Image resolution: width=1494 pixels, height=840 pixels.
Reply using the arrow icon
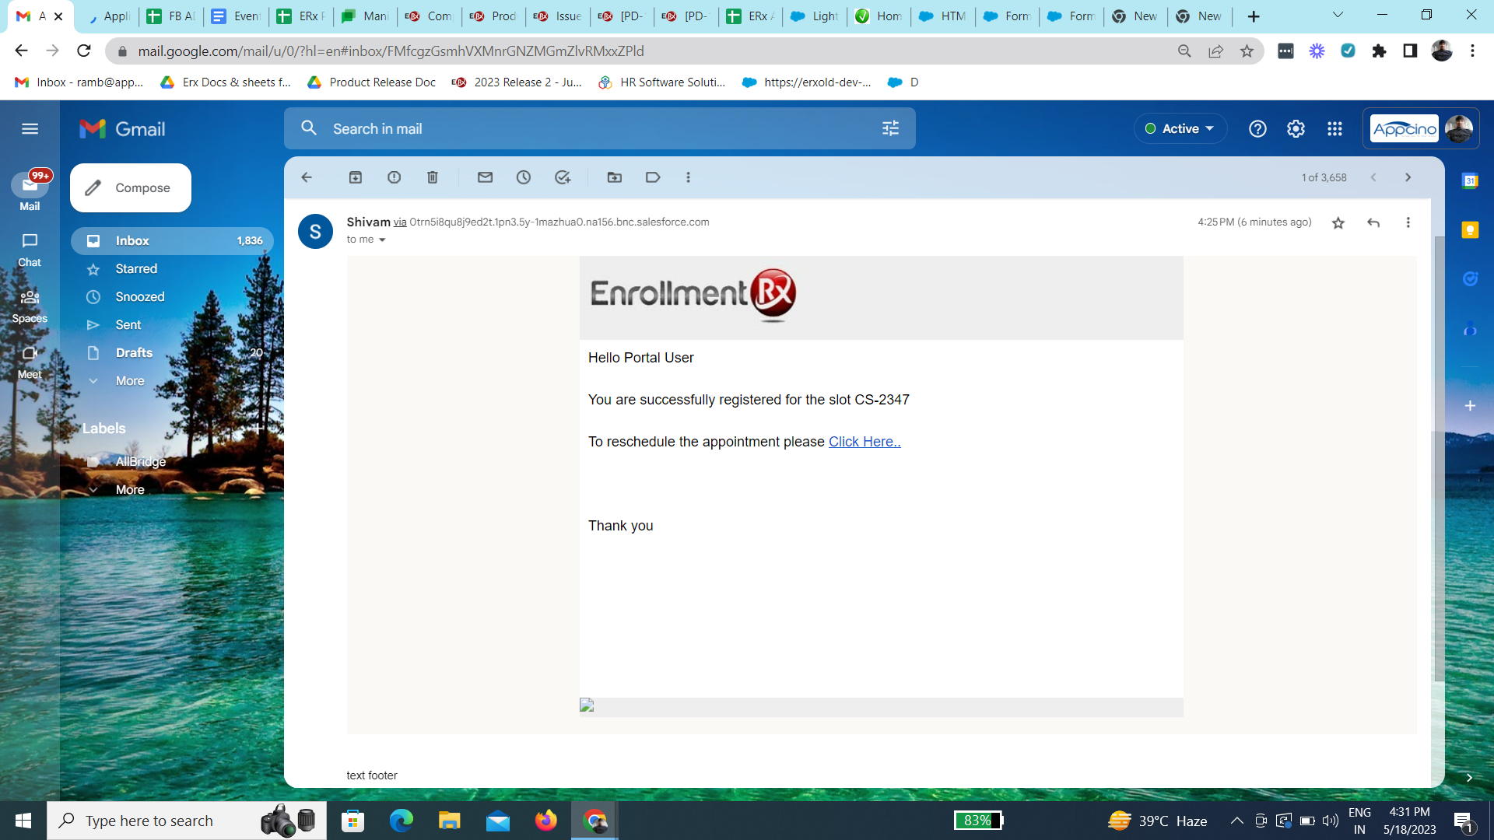point(1373,223)
